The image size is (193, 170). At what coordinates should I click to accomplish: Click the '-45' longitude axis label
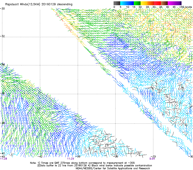click(x=2, y=157)
